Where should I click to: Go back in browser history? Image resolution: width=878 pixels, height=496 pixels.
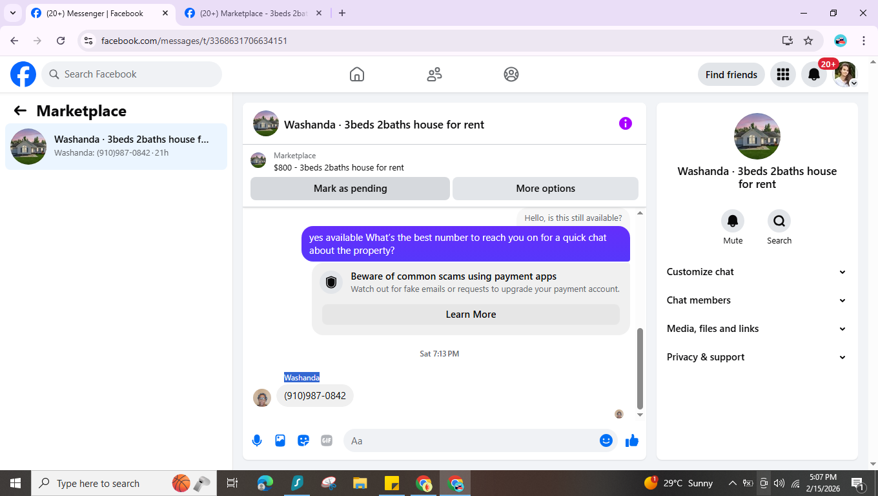coord(14,41)
